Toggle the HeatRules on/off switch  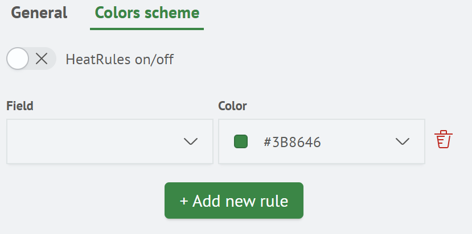pos(31,58)
